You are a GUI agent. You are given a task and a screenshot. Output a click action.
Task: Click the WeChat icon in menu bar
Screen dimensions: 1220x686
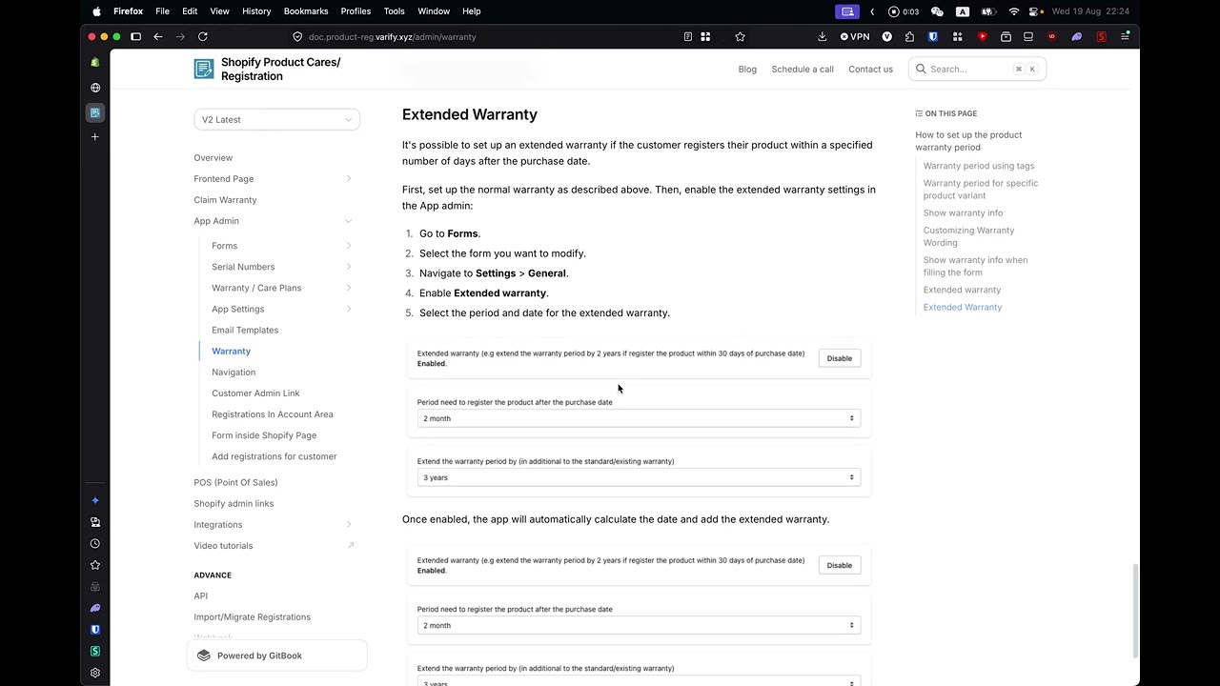(x=937, y=11)
